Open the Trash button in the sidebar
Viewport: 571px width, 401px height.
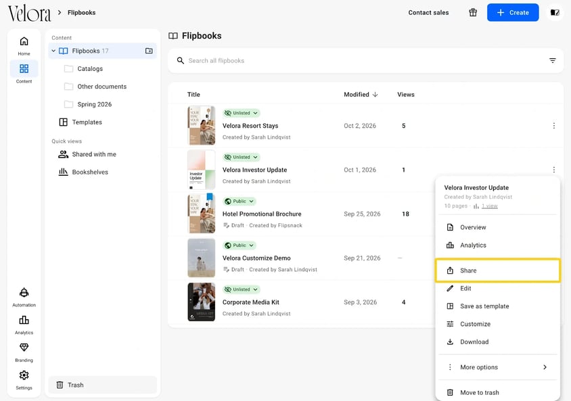(x=103, y=385)
